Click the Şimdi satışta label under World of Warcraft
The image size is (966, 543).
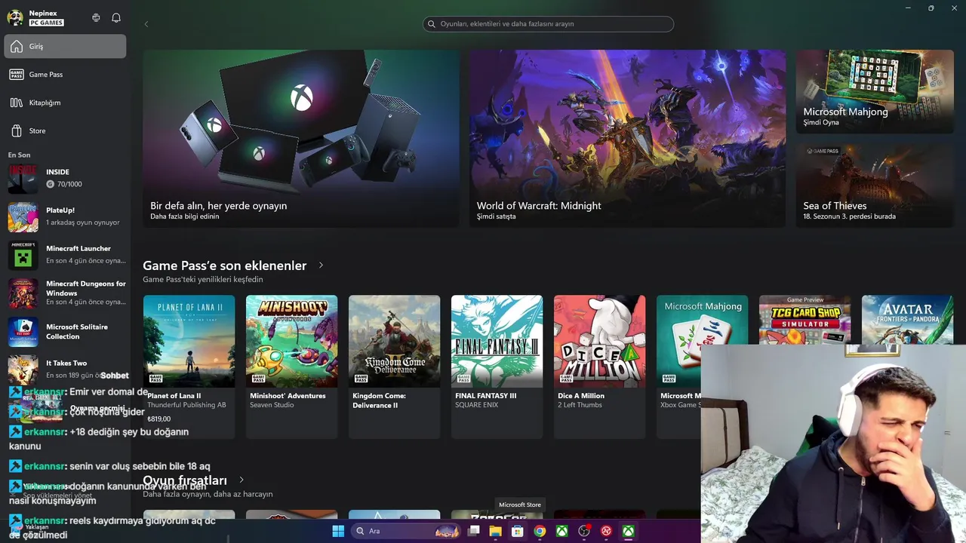point(497,216)
